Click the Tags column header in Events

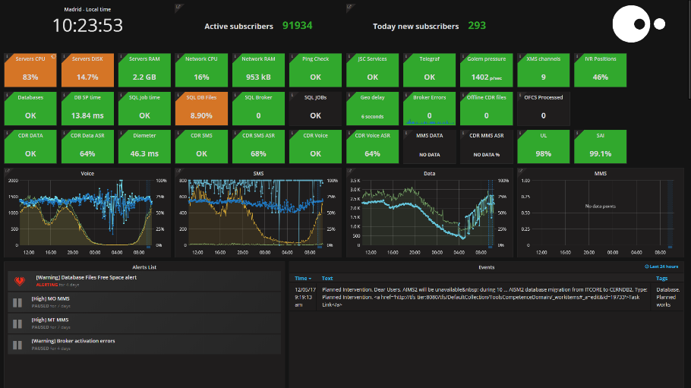click(663, 279)
